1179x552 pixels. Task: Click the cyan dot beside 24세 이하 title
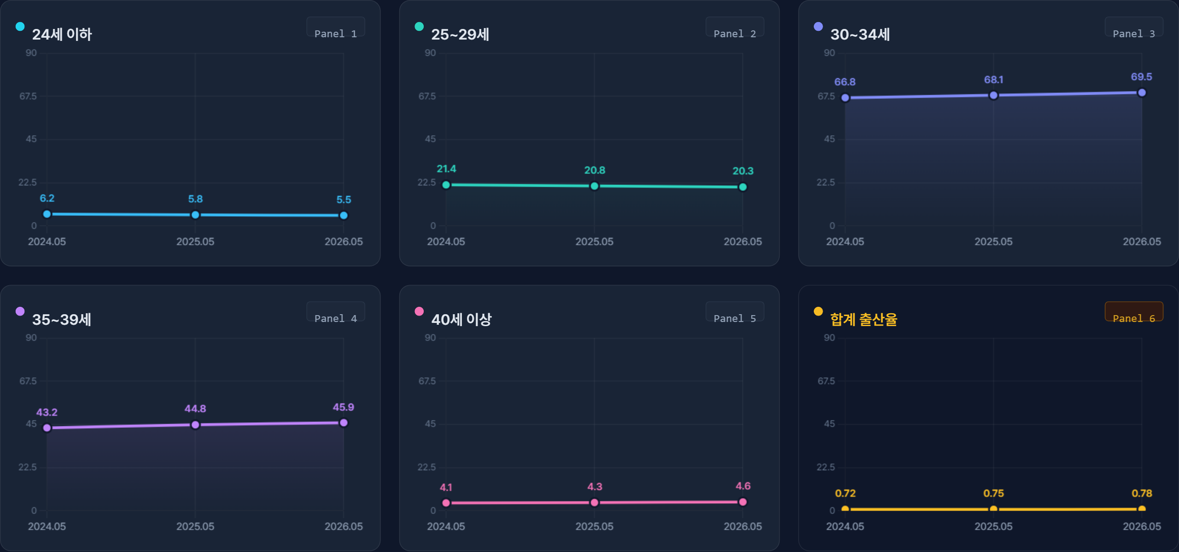click(x=20, y=26)
